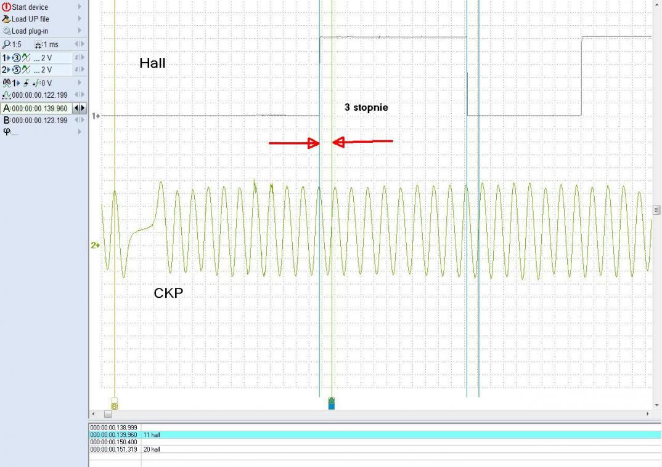Click channel 1 input number 3 icon
This screenshot has height=467, width=662.
[x=17, y=58]
